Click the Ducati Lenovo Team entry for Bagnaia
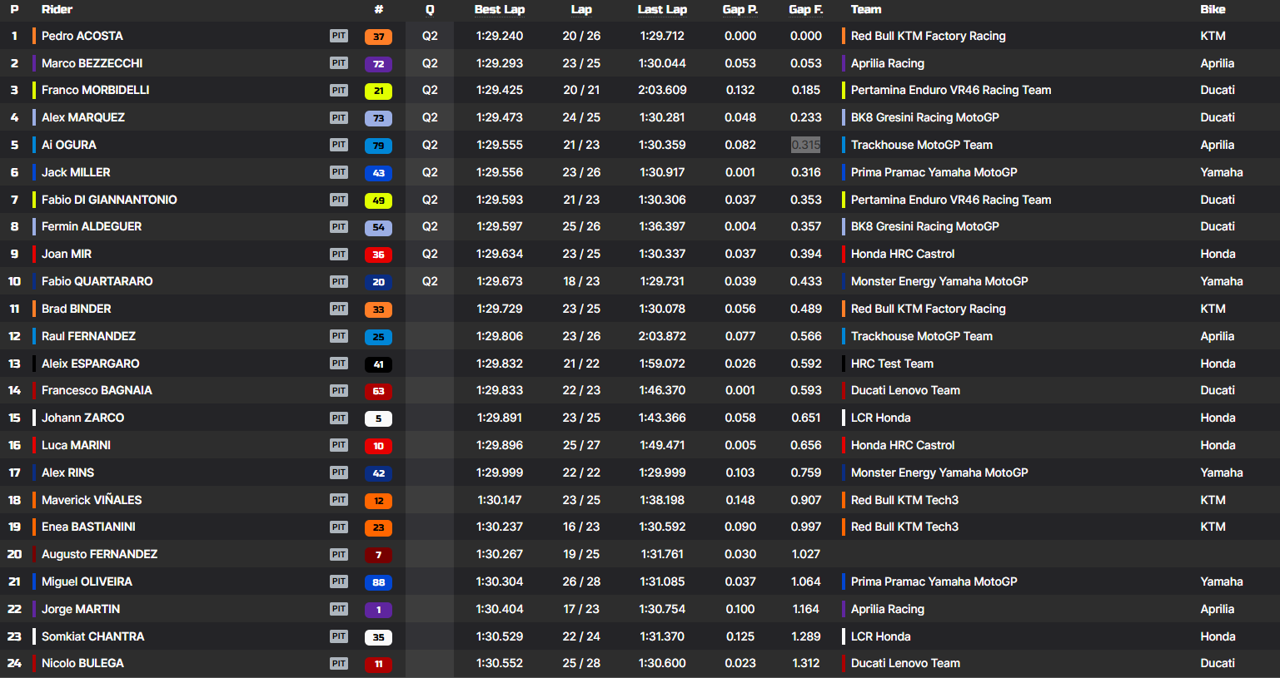 (905, 390)
